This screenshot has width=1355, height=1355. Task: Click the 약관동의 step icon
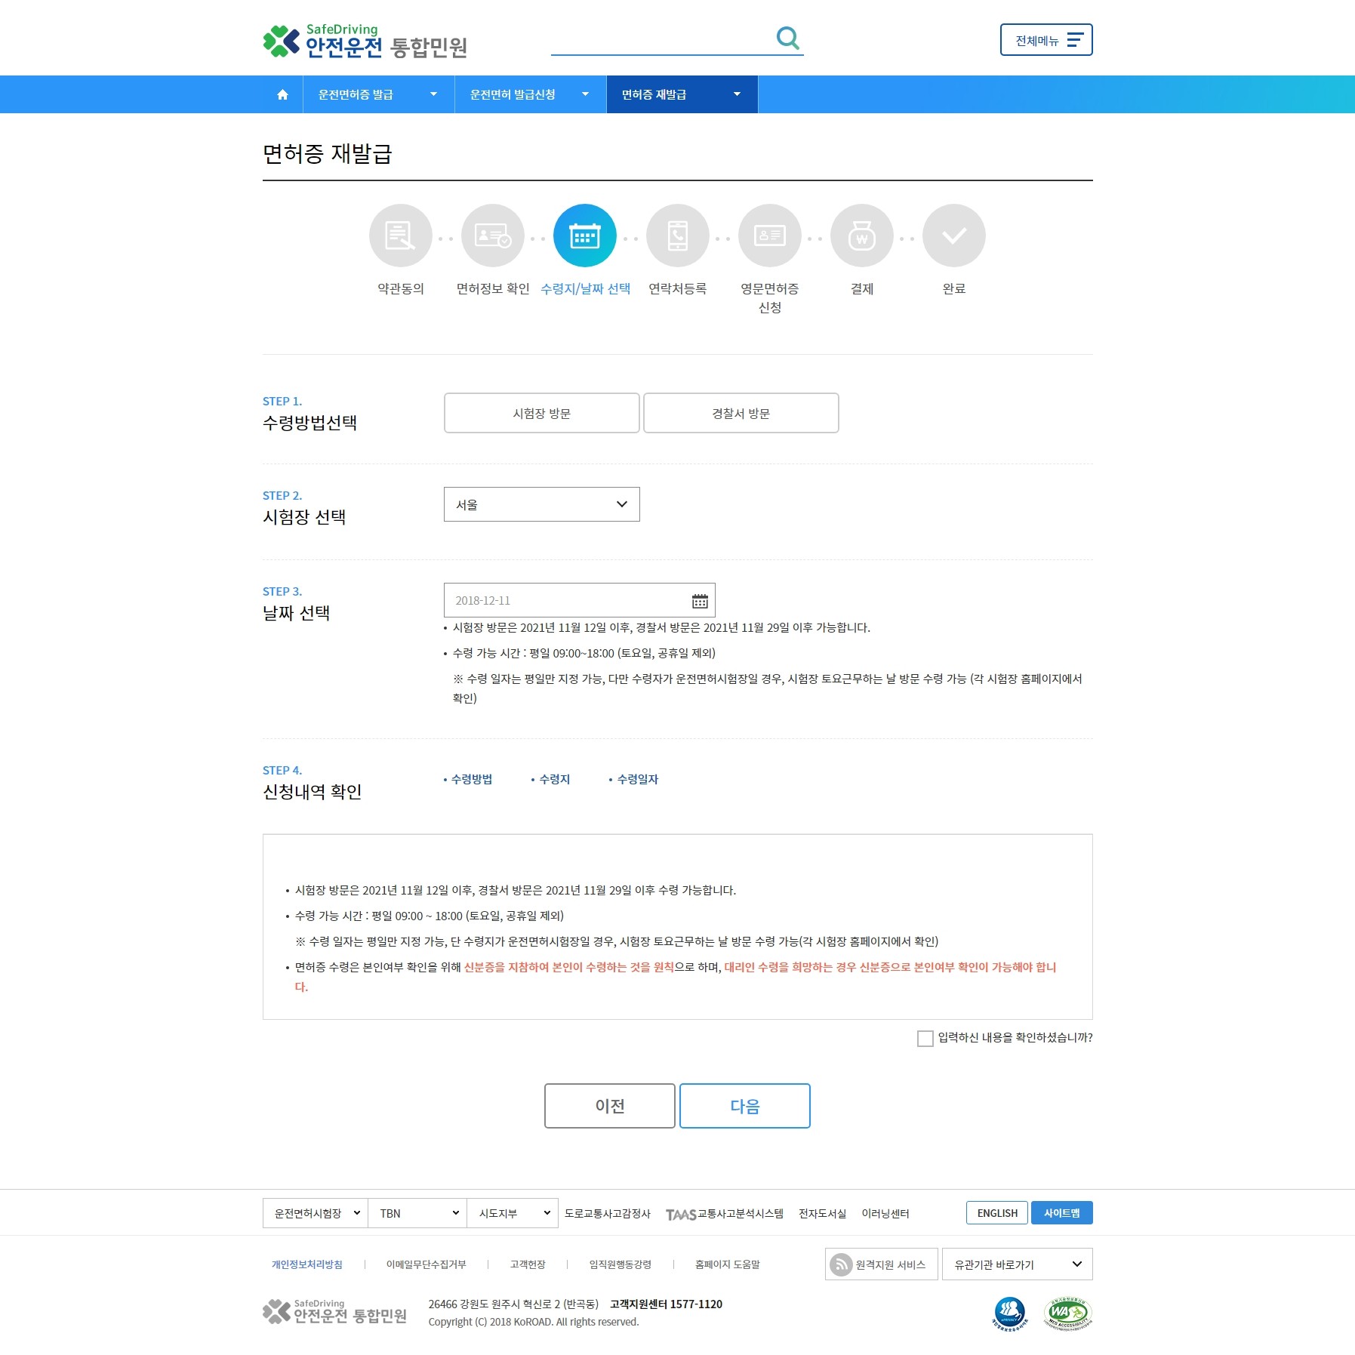tap(401, 236)
